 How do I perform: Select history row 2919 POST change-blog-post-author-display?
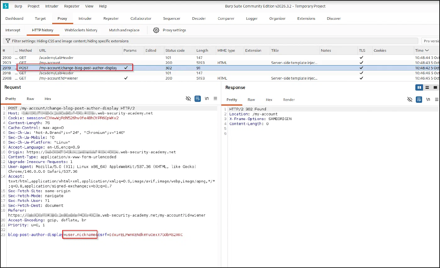click(220, 68)
